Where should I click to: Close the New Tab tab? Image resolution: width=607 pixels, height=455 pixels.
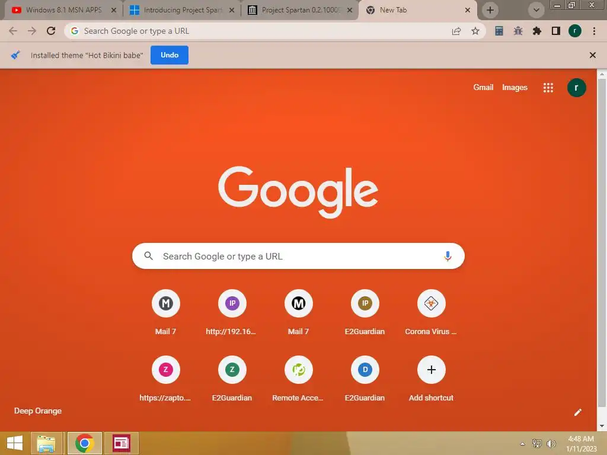[468, 11]
